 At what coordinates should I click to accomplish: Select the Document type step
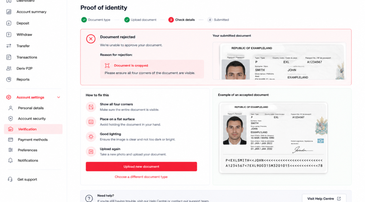tap(96, 20)
